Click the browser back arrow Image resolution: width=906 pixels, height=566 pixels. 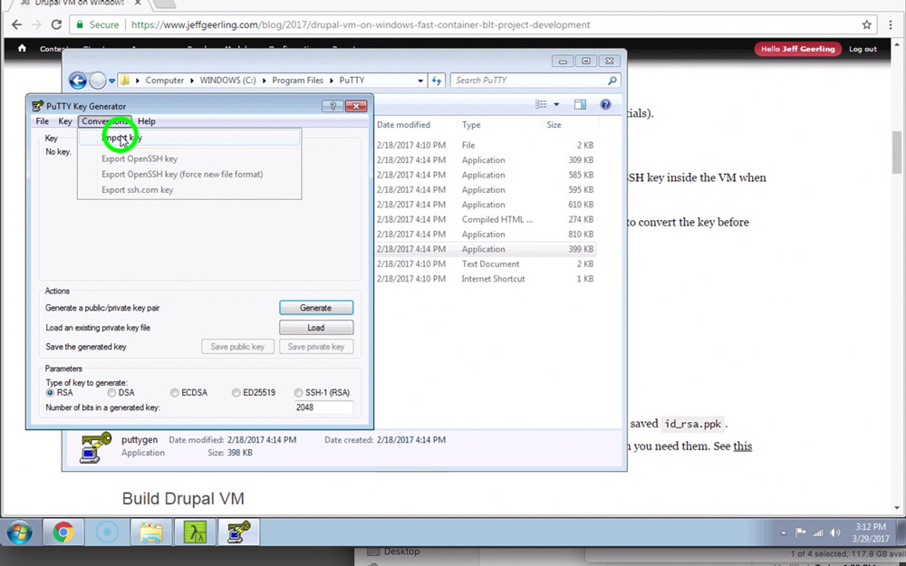16,24
